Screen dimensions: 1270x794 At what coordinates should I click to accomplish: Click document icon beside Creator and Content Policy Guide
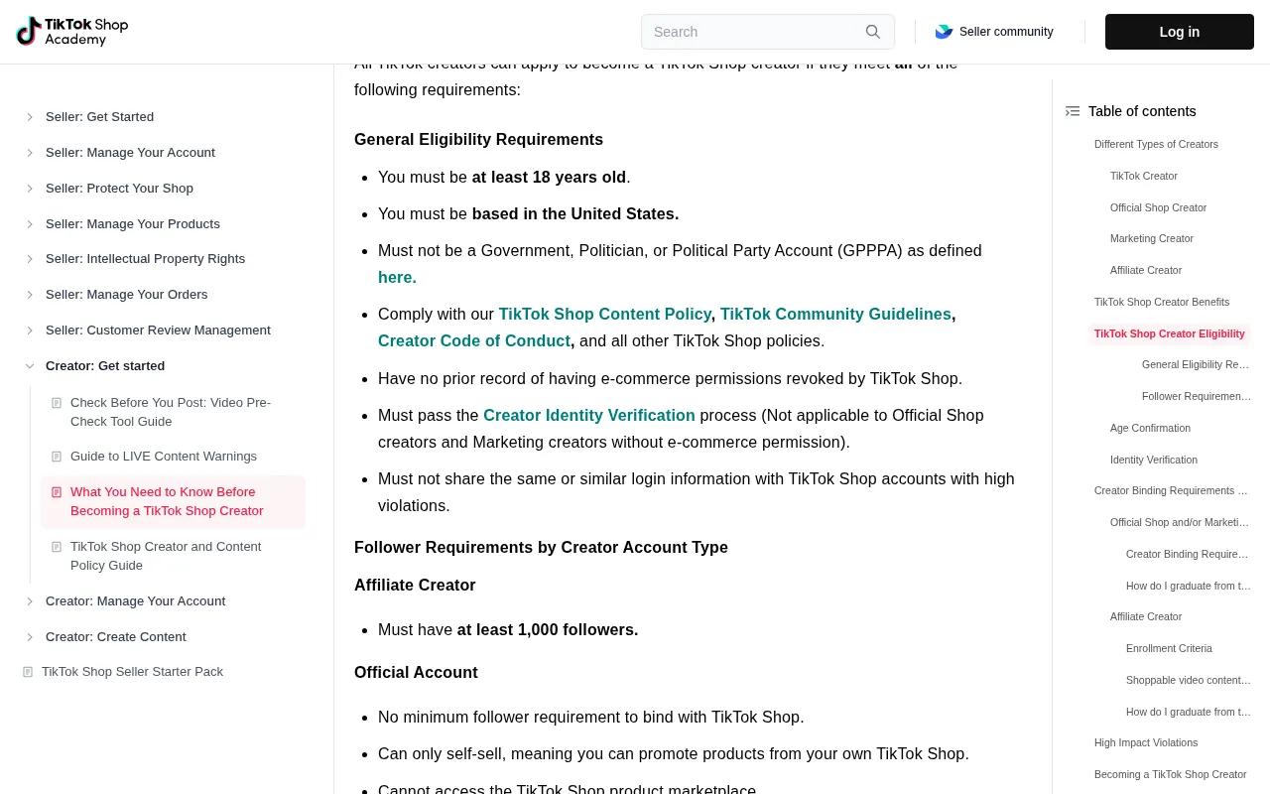tap(57, 547)
